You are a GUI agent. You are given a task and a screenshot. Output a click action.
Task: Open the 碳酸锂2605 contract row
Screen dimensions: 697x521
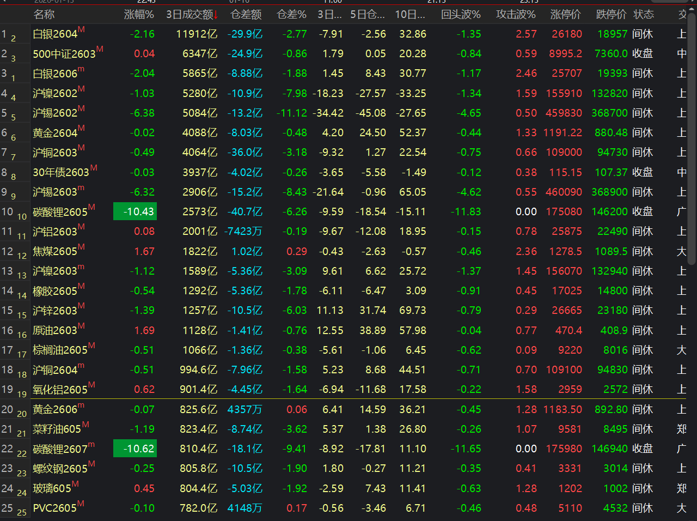point(60,212)
